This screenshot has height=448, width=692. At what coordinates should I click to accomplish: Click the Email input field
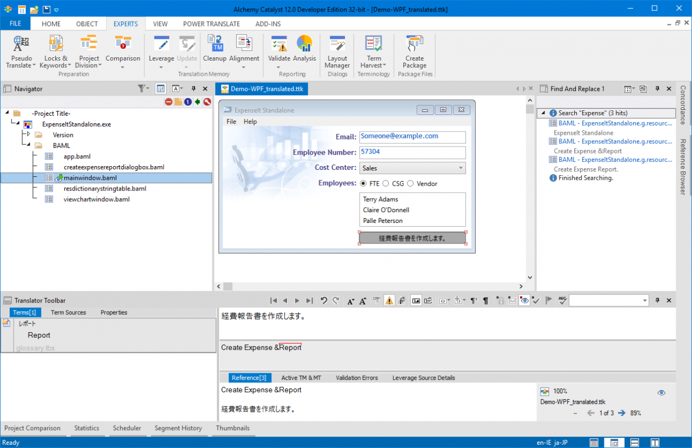[x=412, y=137]
